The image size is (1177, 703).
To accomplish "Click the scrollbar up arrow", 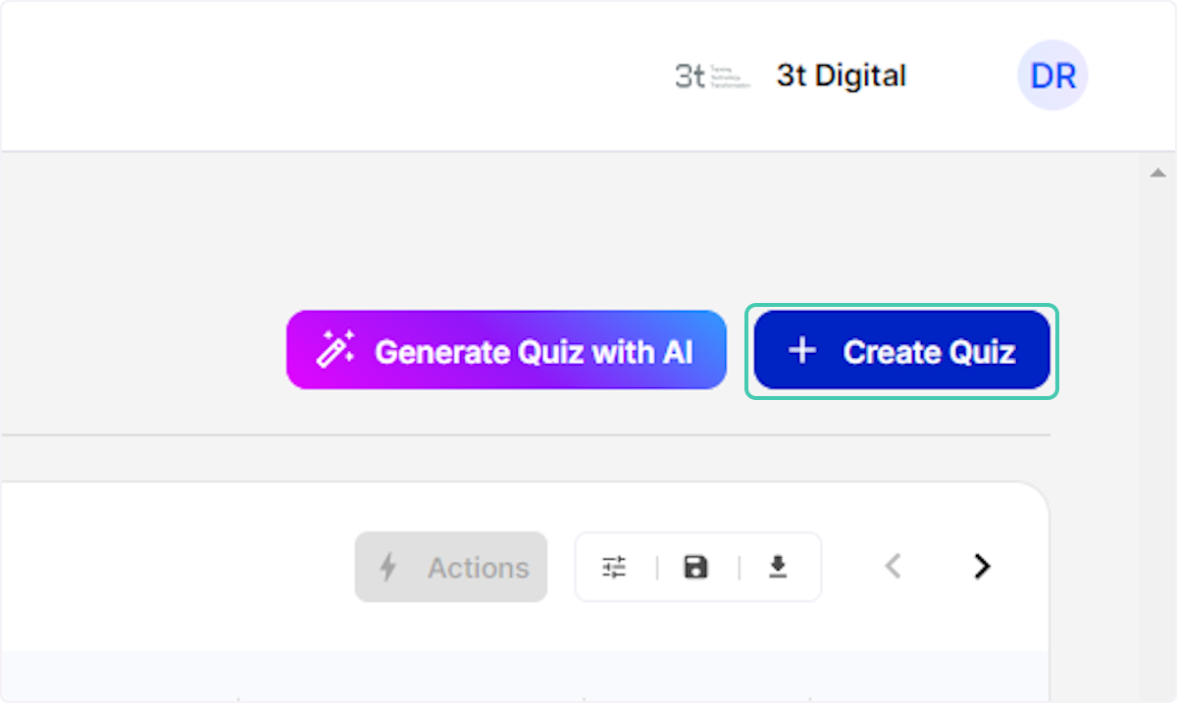I will [1157, 171].
